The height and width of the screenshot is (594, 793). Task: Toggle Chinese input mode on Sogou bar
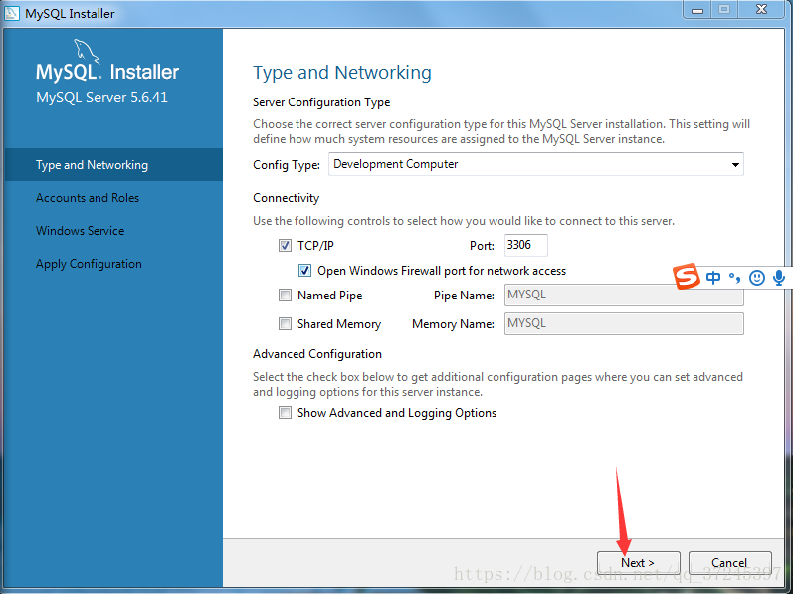pyautogui.click(x=713, y=277)
